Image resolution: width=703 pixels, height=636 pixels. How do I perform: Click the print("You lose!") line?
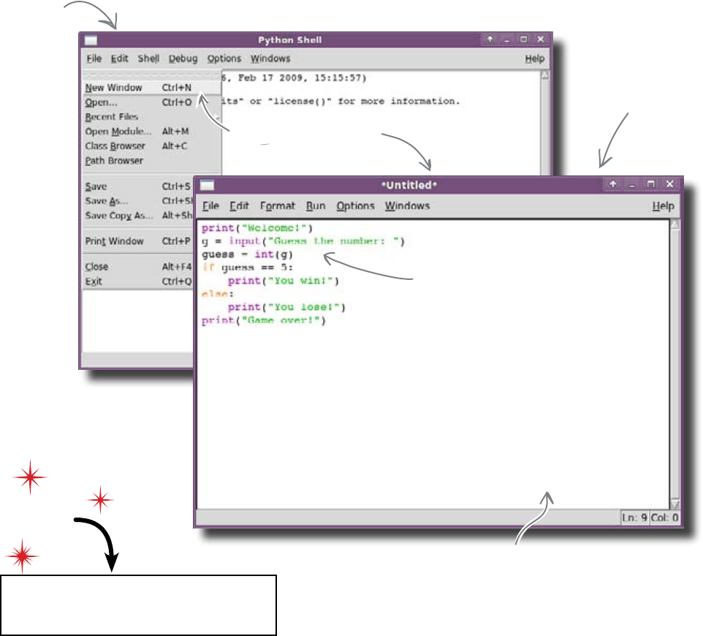click(x=286, y=307)
